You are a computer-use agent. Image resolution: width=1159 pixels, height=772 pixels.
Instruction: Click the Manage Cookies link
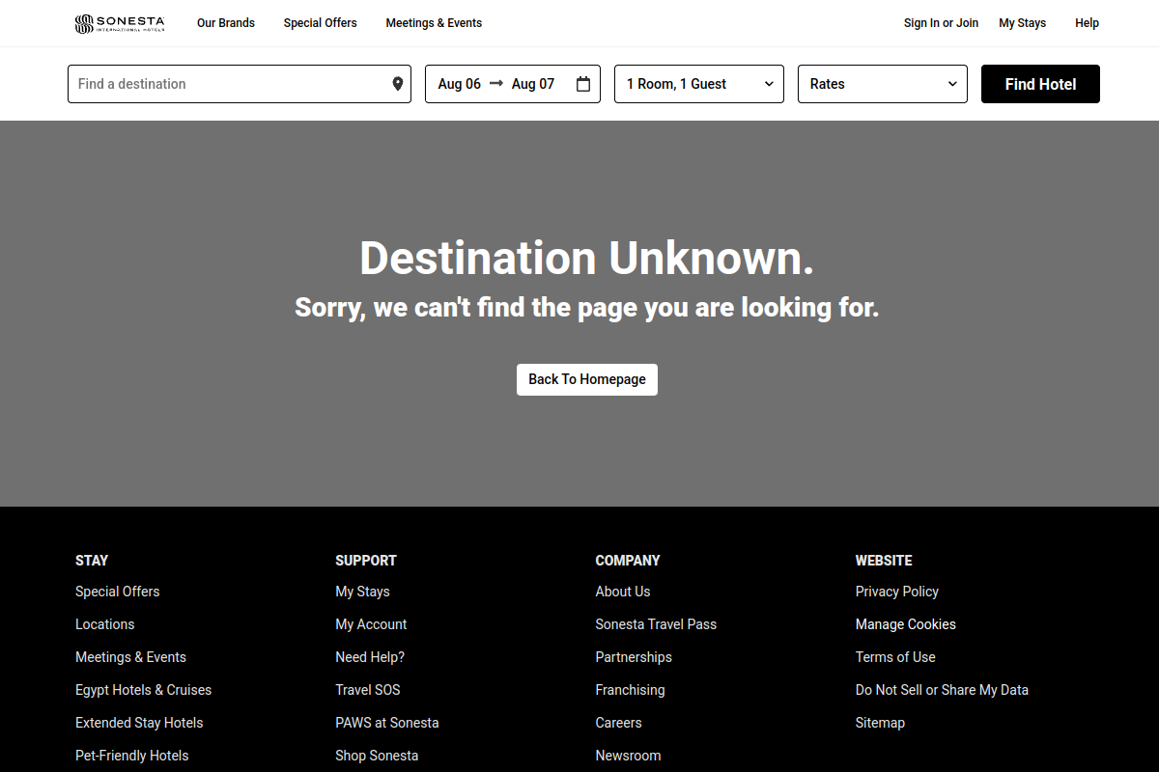[906, 624]
